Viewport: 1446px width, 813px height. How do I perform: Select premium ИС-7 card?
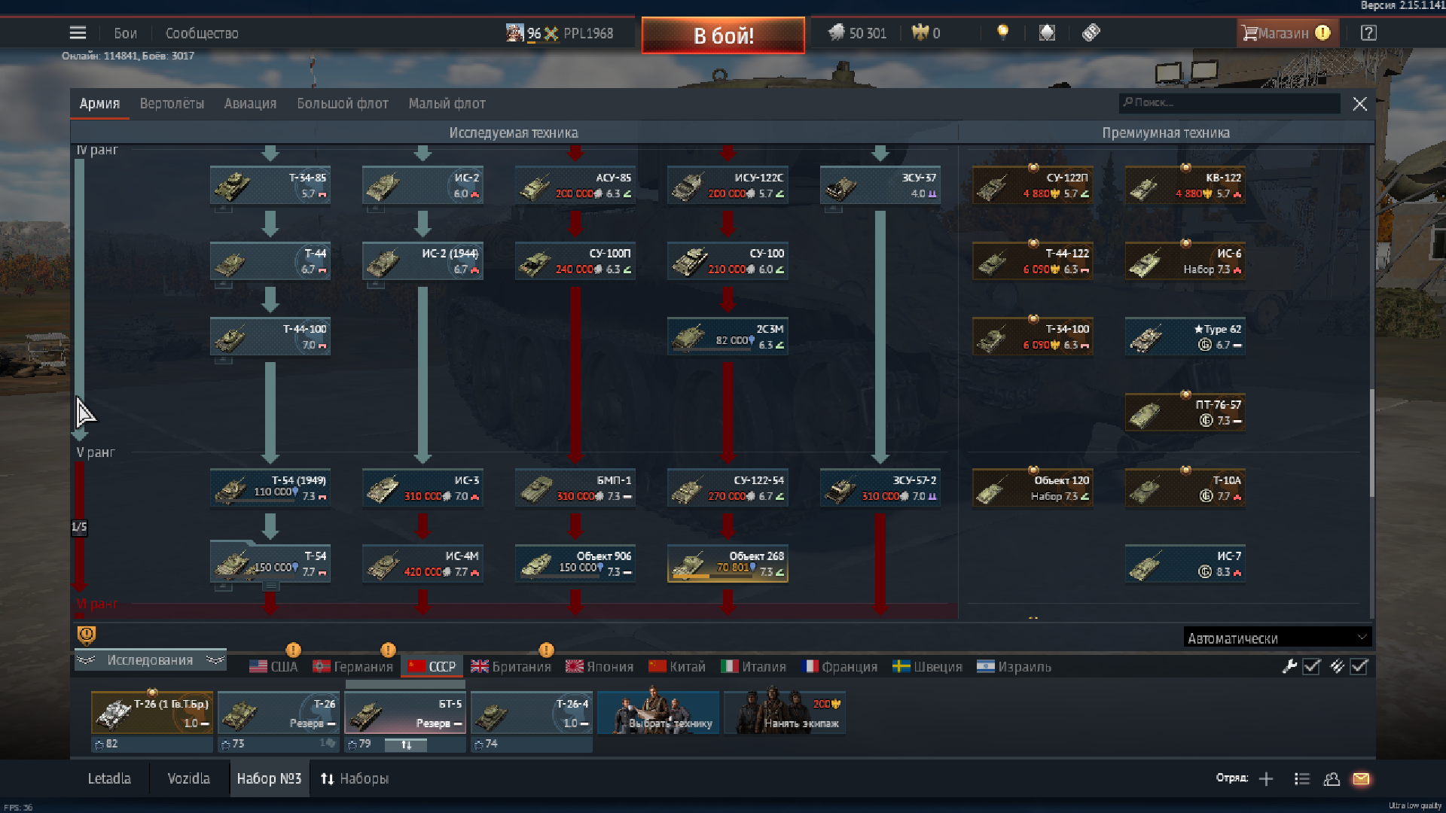click(1185, 563)
